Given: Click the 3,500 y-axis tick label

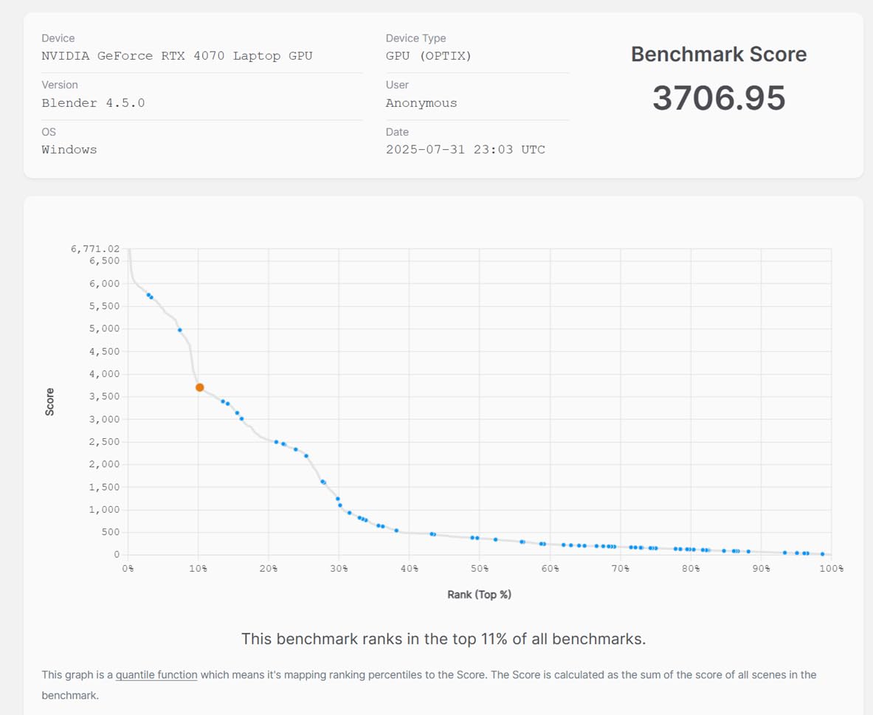Looking at the screenshot, I should coord(104,397).
